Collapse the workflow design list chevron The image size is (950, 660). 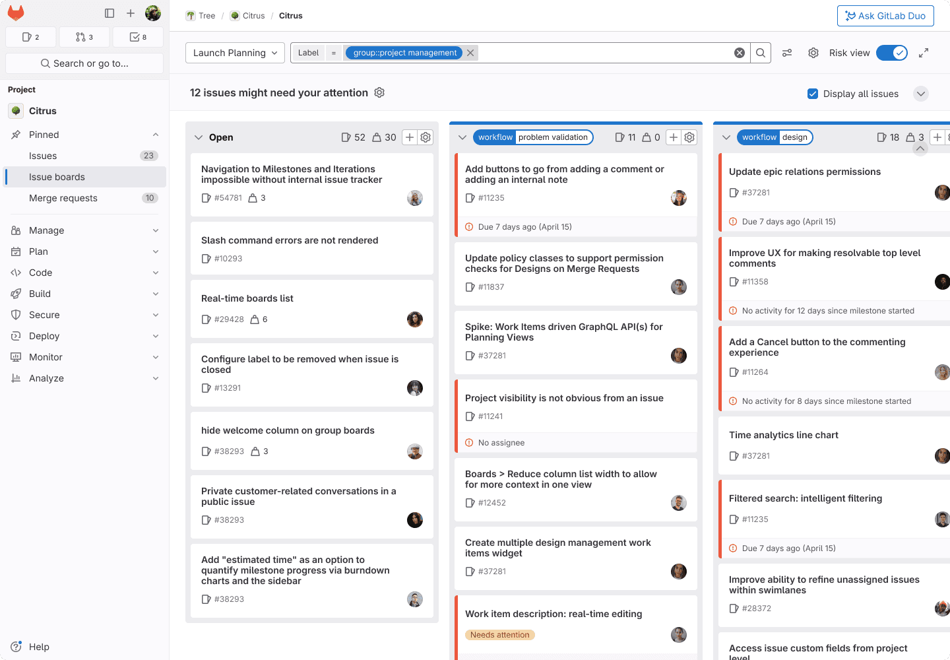[x=726, y=137]
